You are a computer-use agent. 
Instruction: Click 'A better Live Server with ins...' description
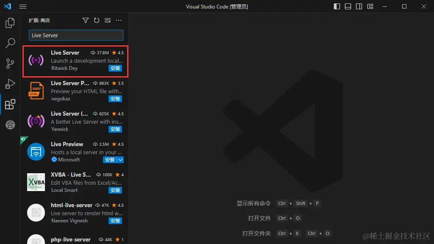tap(86, 122)
